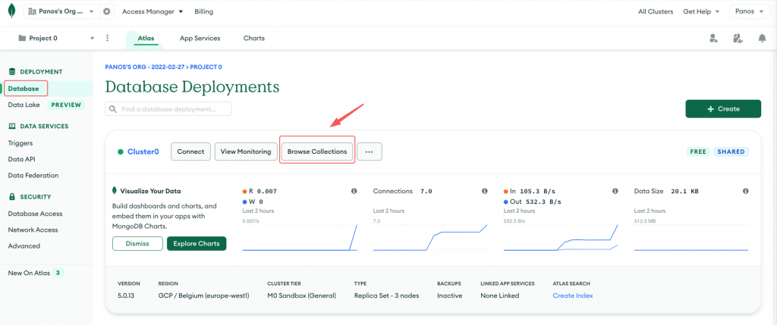Click the Connect button for Cluster0
The height and width of the screenshot is (325, 777).
click(190, 152)
